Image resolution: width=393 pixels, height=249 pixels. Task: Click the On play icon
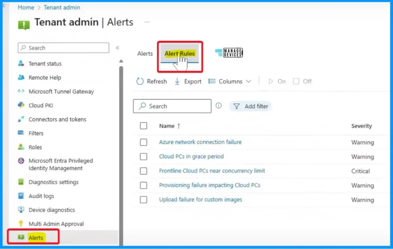coord(271,81)
